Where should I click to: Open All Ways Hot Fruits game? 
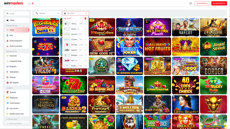pyautogui.click(x=157, y=47)
